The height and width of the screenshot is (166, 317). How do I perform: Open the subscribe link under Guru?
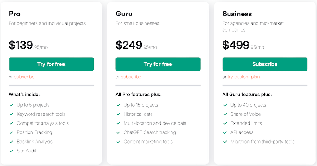coord(131,77)
